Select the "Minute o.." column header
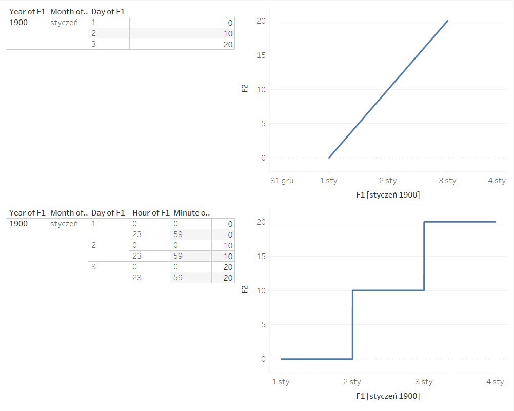514x411 pixels. (192, 212)
